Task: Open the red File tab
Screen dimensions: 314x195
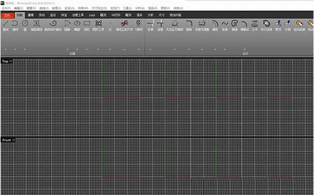Action: click(x=7, y=15)
